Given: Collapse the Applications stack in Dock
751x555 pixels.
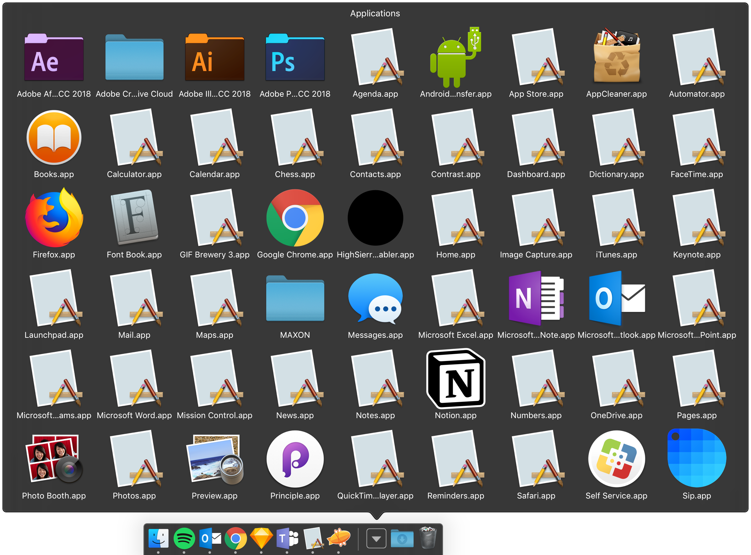Looking at the screenshot, I should coord(376,539).
